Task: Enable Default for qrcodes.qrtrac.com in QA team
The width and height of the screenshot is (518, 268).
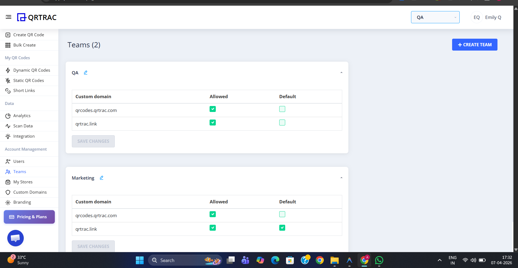Action: click(282, 109)
